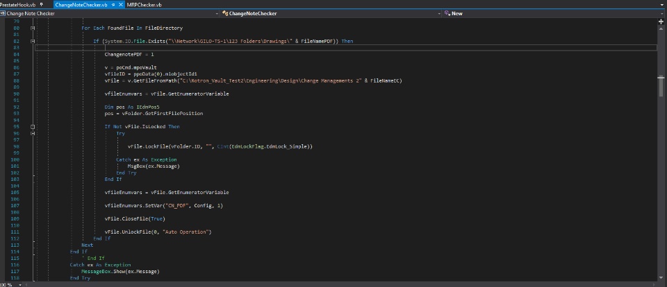Click the VB project icon beside Change Note Checker
The image size is (667, 287).
(x=3, y=13)
